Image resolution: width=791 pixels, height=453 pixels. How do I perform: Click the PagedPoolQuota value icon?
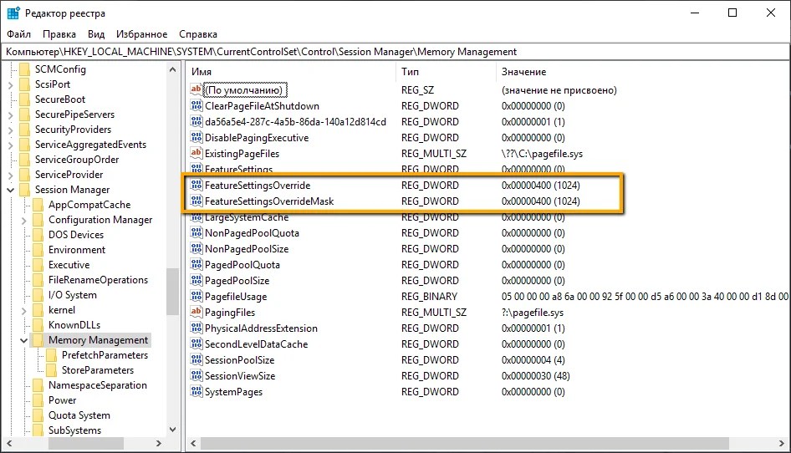(196, 264)
